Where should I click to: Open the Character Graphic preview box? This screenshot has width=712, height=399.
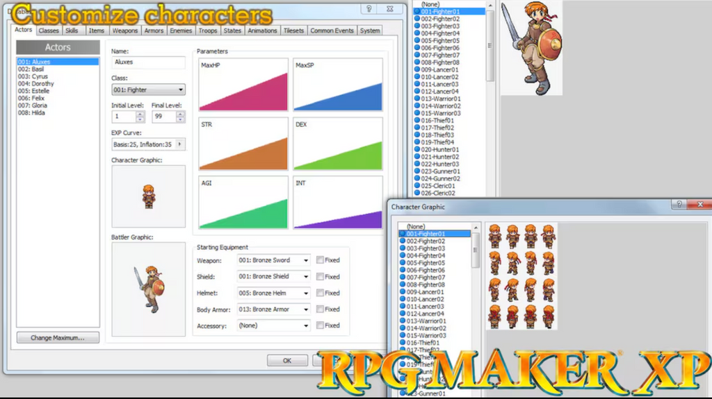pos(149,196)
